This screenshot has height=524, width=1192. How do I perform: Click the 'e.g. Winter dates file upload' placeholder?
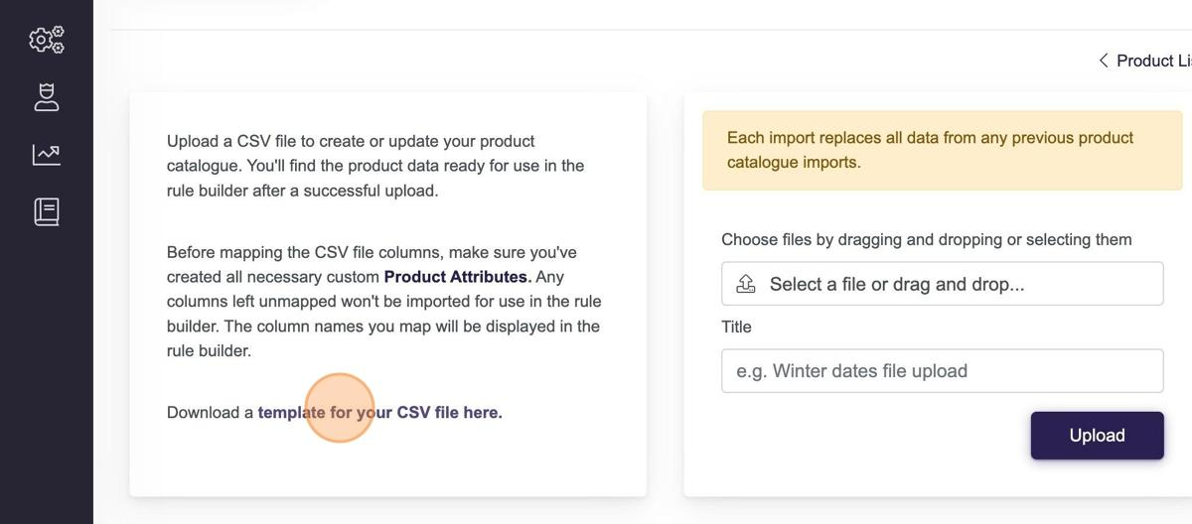(851, 371)
